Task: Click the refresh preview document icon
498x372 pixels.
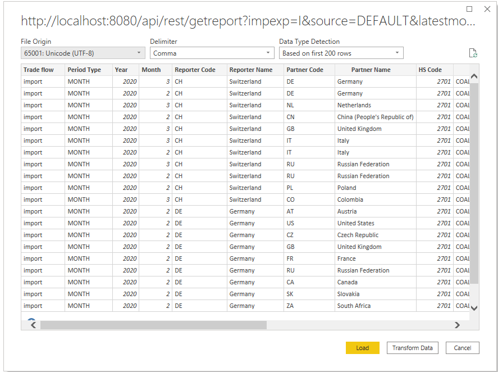Action: 473,53
